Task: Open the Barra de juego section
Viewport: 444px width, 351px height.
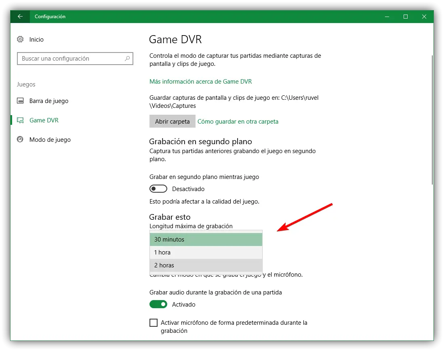Action: 49,101
